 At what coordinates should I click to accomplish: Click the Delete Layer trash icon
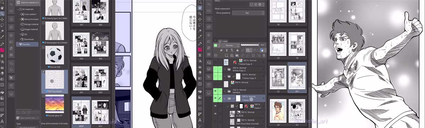(264, 55)
